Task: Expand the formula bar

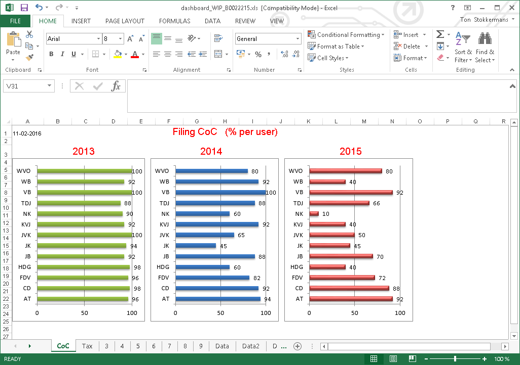Action: click(x=512, y=86)
